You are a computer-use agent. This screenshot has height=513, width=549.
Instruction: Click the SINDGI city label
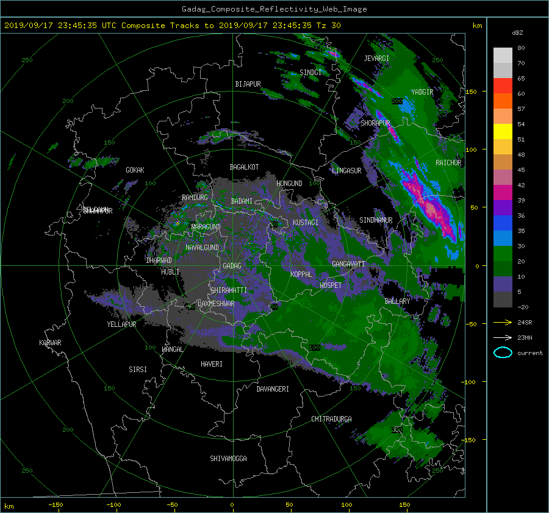pyautogui.click(x=310, y=73)
